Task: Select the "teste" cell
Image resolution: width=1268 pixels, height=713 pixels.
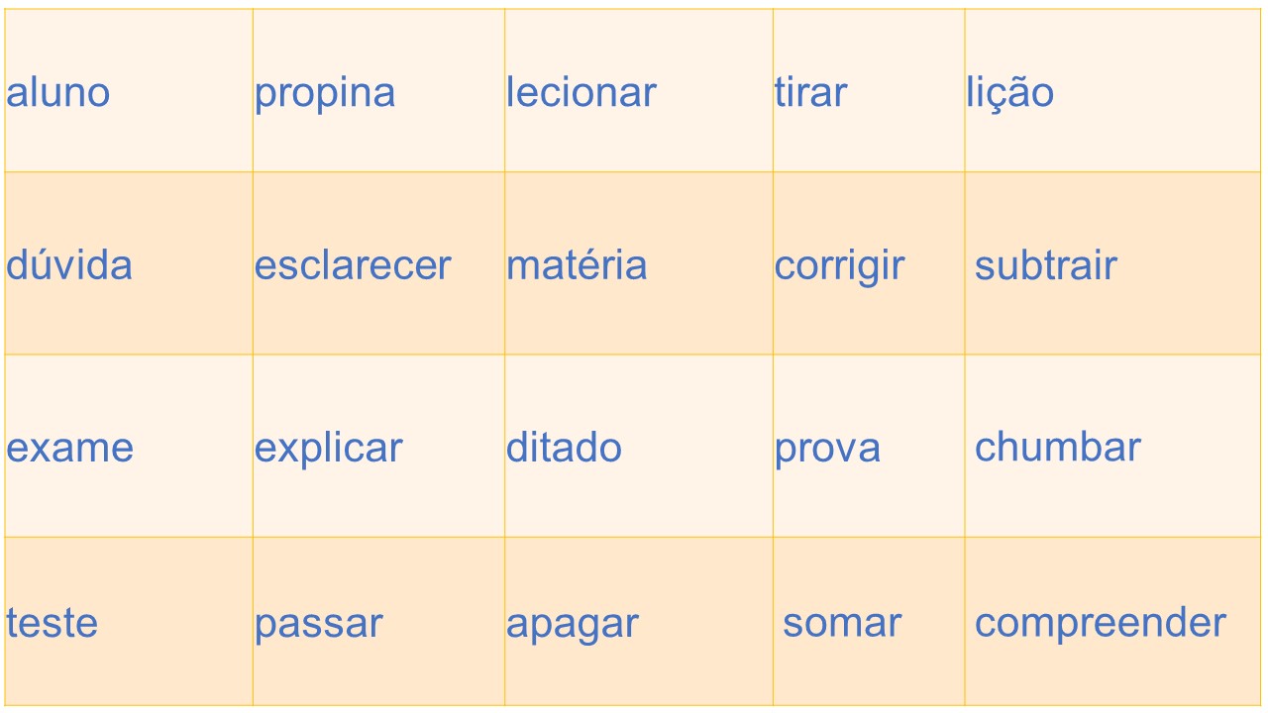Action: (53, 624)
